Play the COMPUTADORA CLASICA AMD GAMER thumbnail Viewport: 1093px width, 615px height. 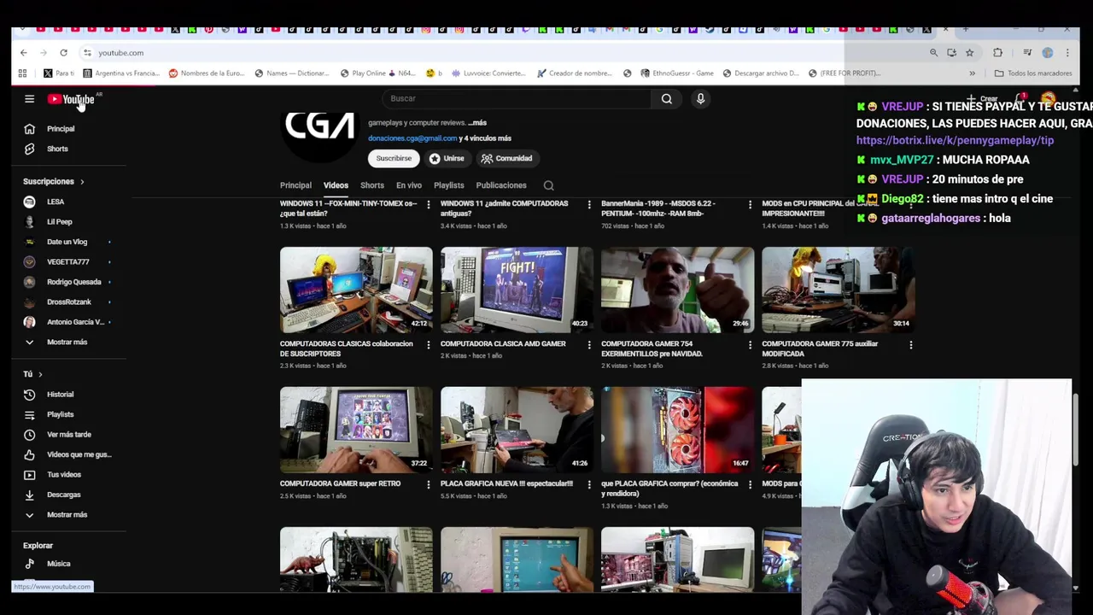517,290
